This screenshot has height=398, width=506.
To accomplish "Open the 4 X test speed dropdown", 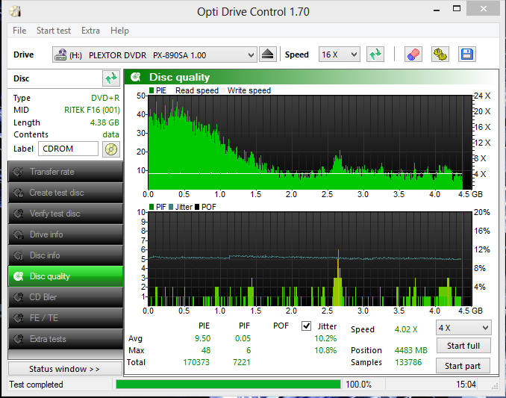I will pos(463,328).
